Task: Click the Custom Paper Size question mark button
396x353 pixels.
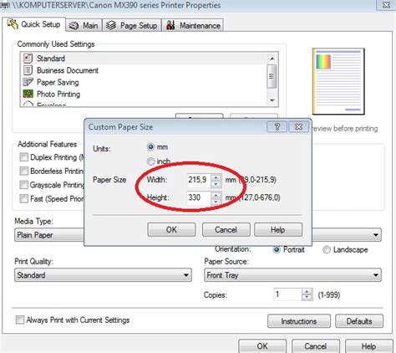Action: (x=277, y=127)
